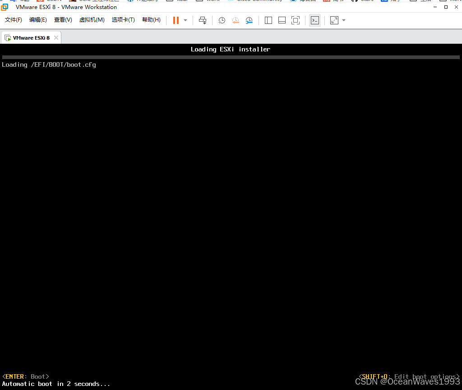This screenshot has width=462, height=390.
Task: Minimize the VMware Workstation window
Action: [x=435, y=7]
